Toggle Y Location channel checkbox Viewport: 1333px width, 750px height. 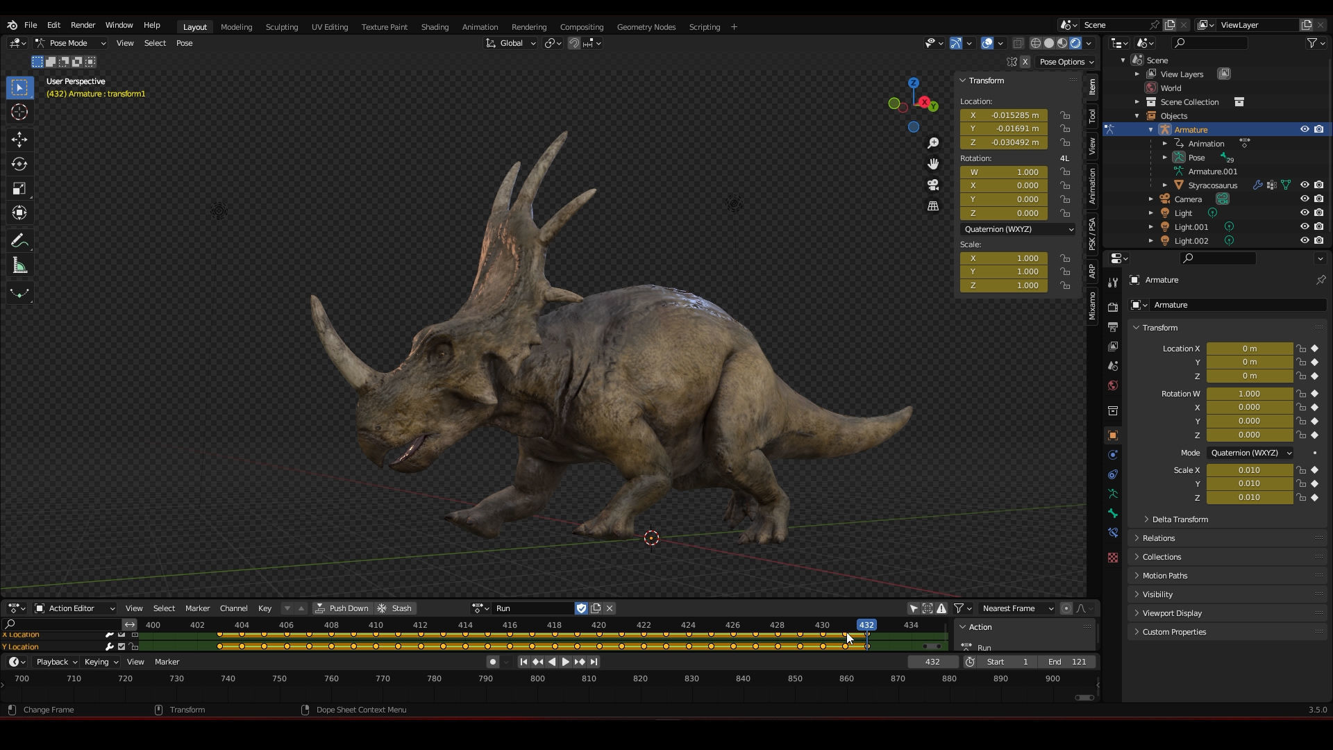pos(121,647)
